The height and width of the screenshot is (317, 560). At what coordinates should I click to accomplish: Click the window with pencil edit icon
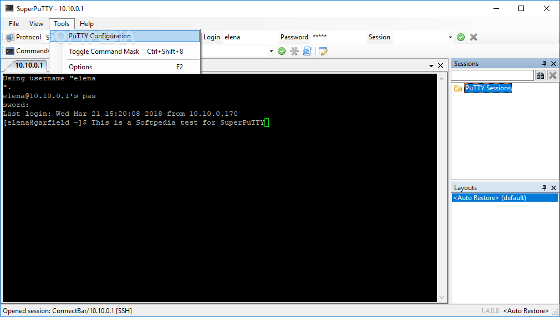[x=323, y=51]
